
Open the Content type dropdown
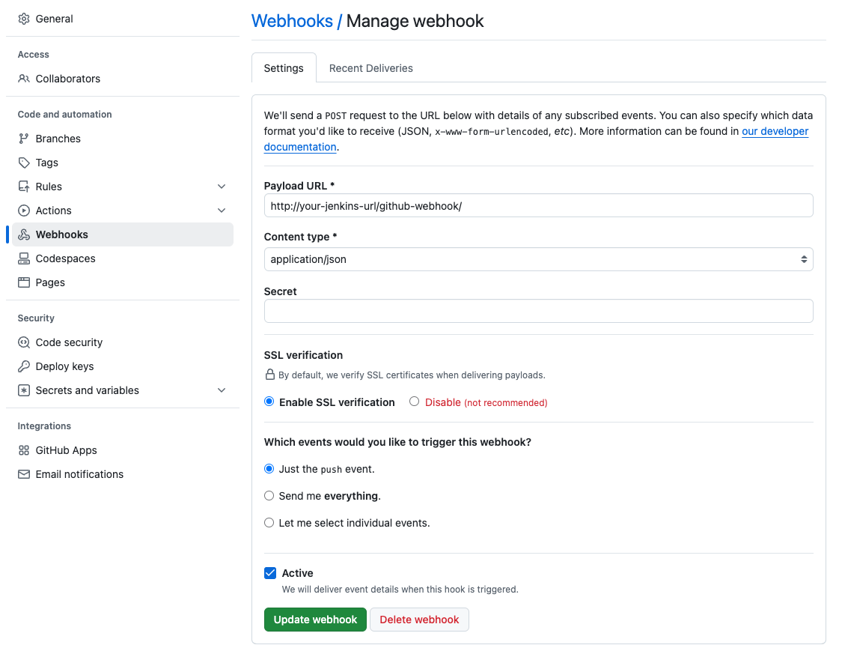tap(538, 259)
